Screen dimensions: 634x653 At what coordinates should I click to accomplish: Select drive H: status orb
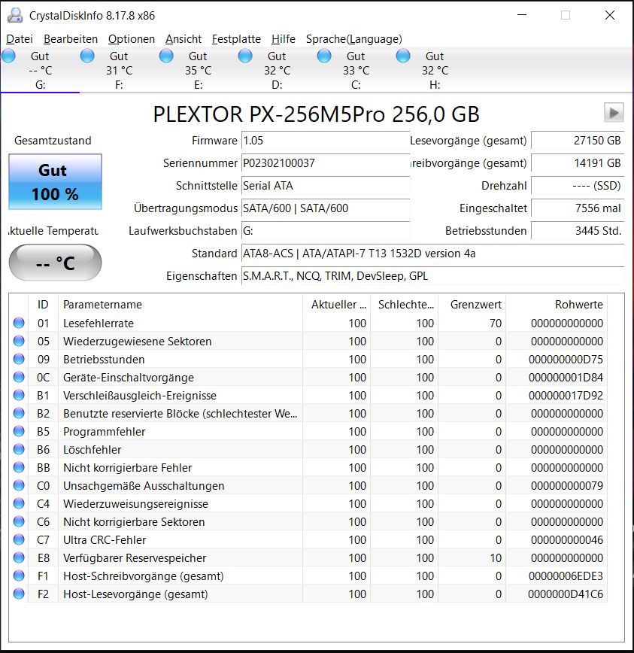[x=403, y=56]
